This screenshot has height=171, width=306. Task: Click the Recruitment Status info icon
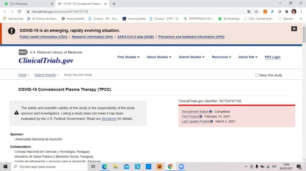(x=210, y=111)
